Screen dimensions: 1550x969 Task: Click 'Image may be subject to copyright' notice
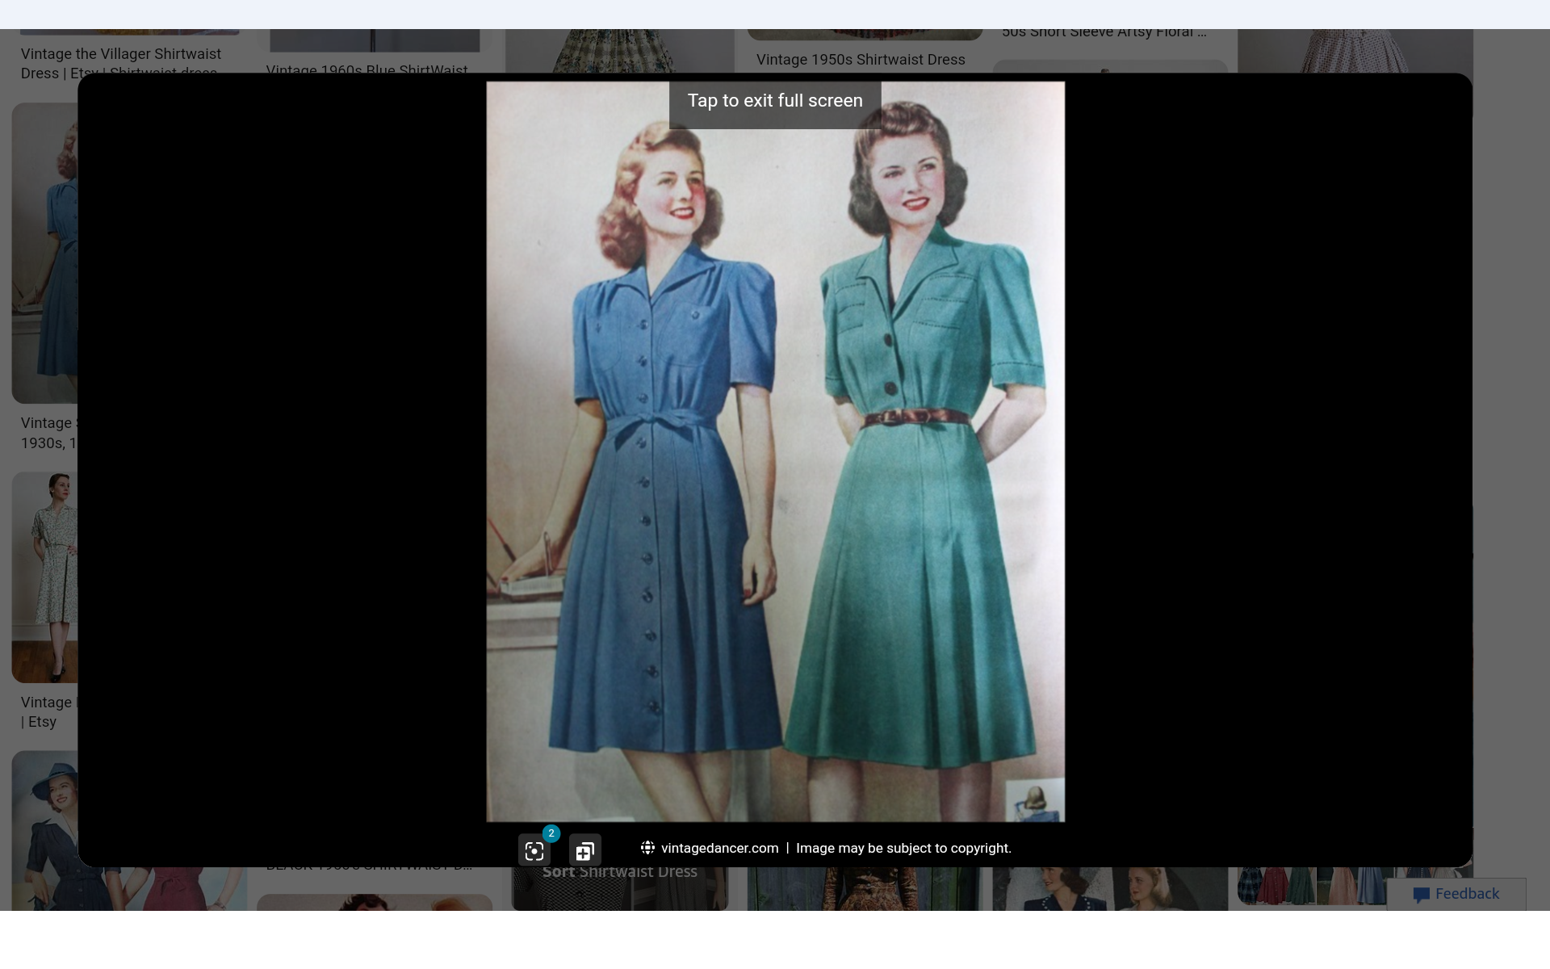[903, 848]
